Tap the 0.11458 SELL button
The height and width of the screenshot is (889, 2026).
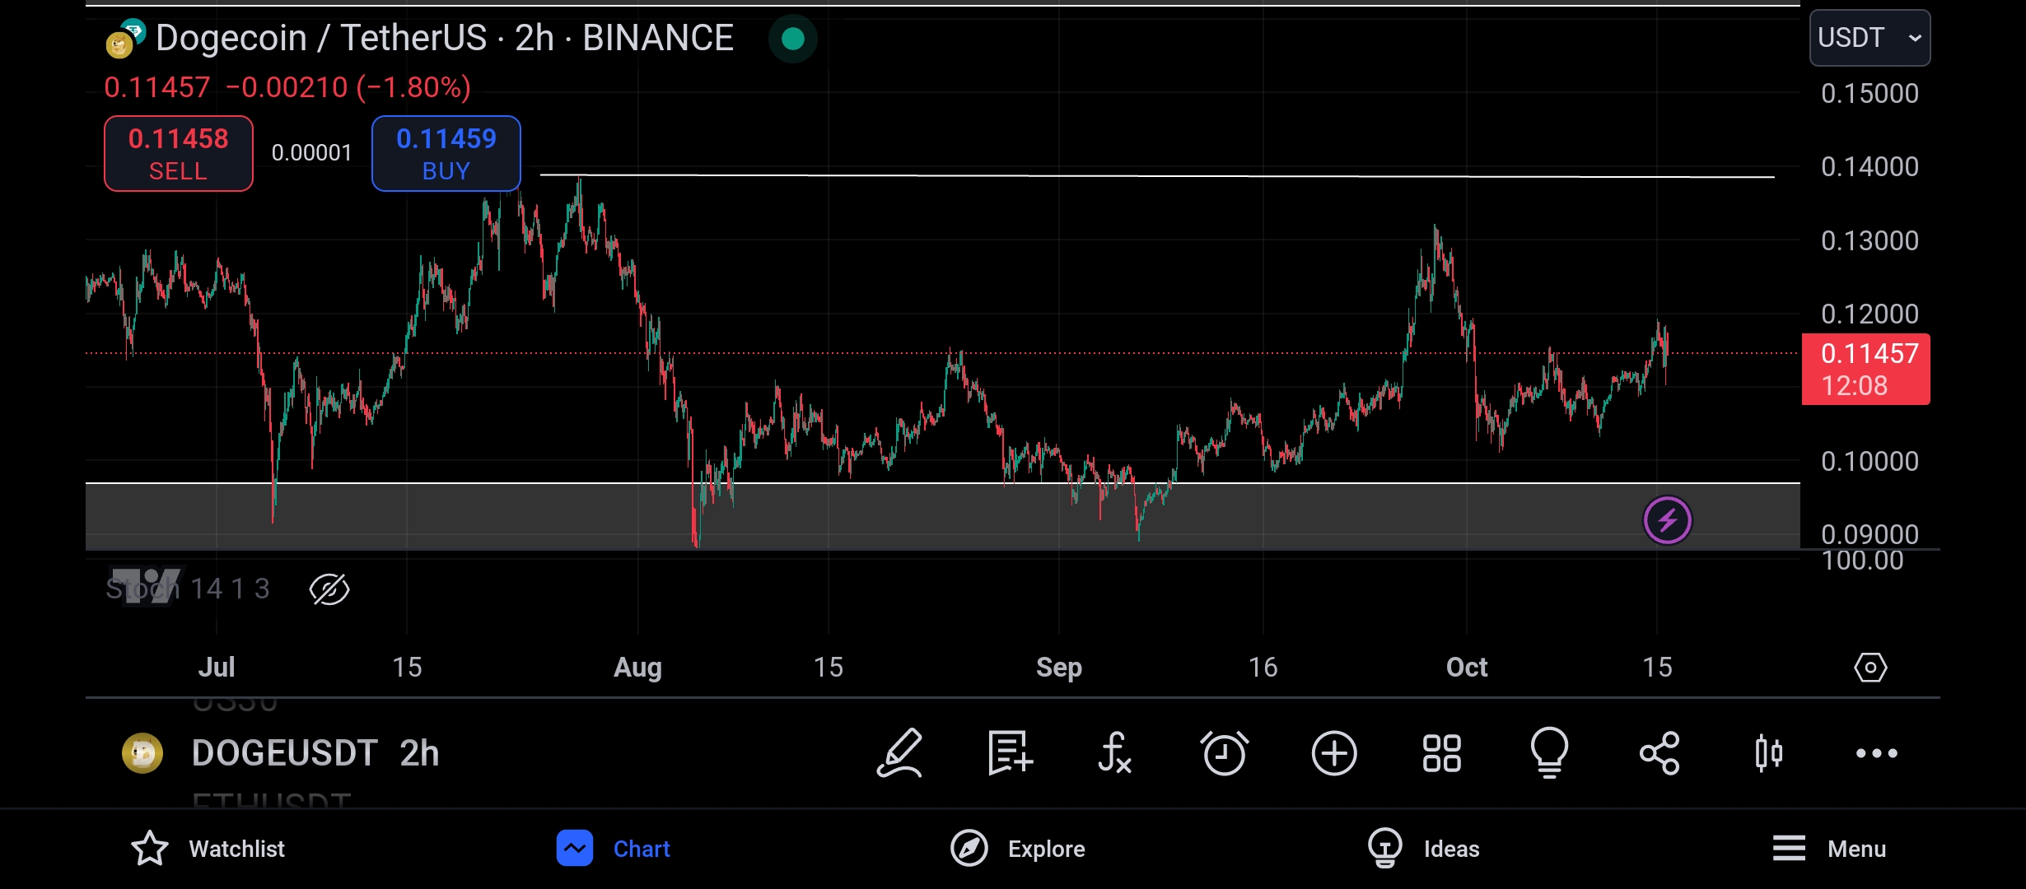click(x=179, y=154)
